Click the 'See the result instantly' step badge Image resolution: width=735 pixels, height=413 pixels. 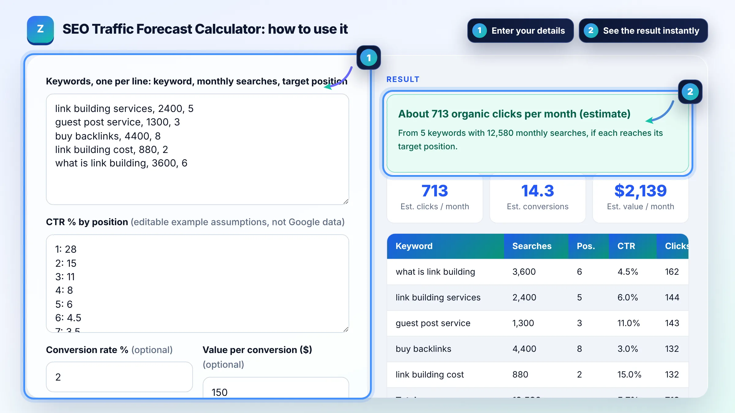(643, 31)
